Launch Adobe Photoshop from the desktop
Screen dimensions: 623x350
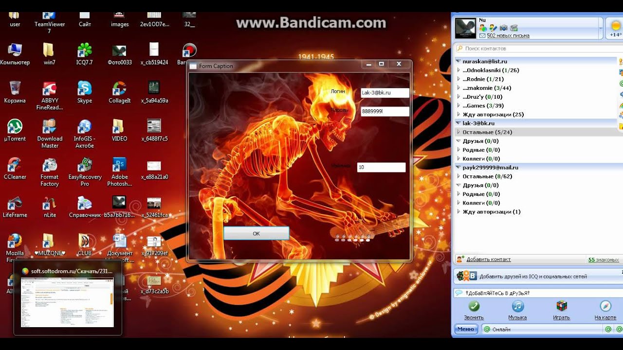[120, 172]
